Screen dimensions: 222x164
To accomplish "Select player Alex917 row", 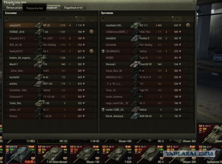I will click(x=51, y=64).
